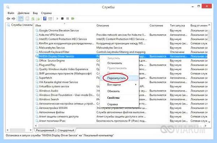Select Автонастройка WWAN service

tap(121, 108)
